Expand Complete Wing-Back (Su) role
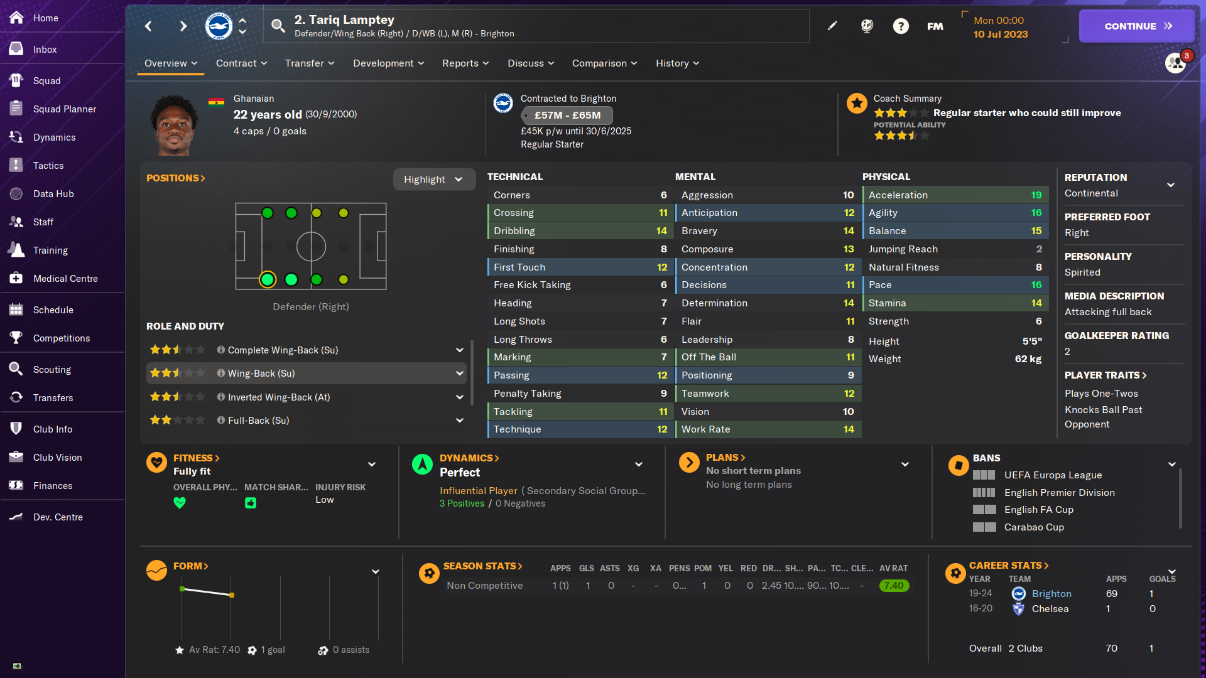 (460, 350)
